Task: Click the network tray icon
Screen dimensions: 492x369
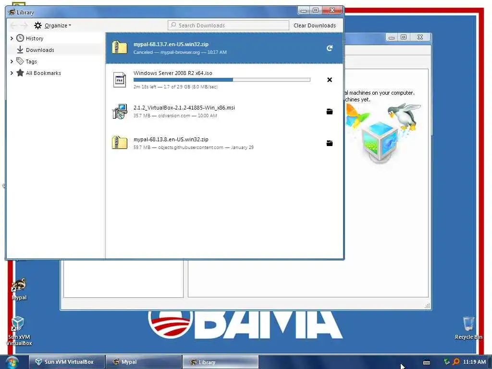Action: 446,362
